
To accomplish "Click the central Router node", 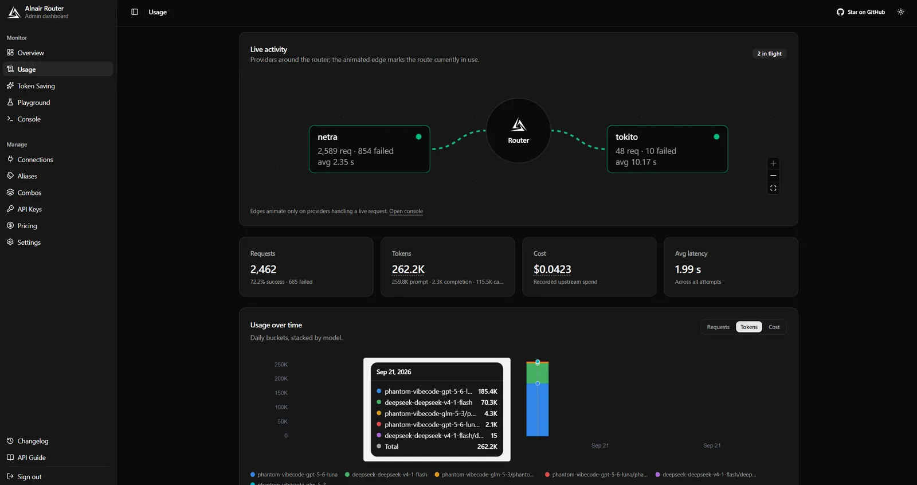I will [519, 131].
